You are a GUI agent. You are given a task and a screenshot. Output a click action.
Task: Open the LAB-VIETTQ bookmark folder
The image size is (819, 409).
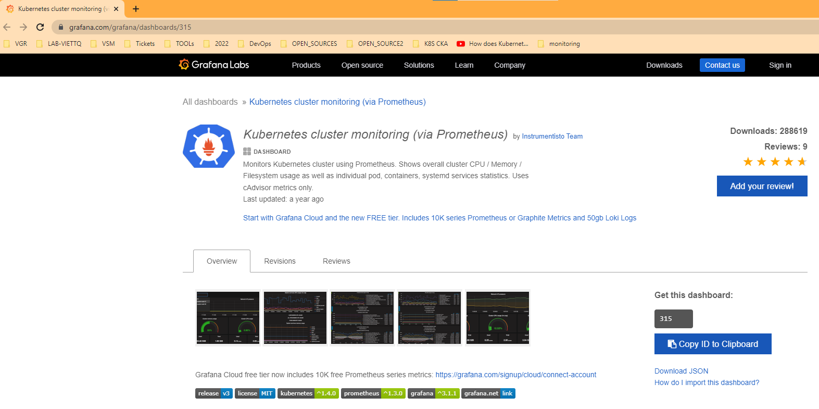[x=59, y=44]
